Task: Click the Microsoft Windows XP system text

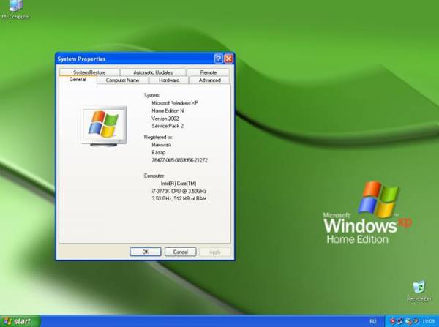Action: 175,103
